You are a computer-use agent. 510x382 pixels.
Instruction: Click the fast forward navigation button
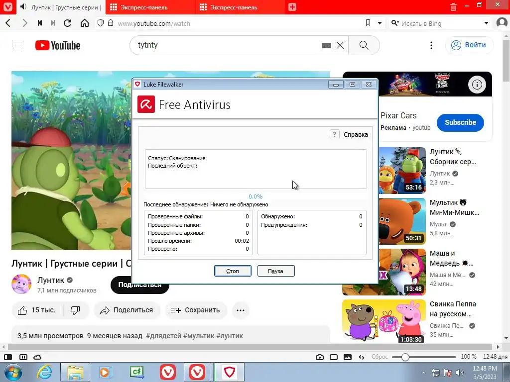53,23
